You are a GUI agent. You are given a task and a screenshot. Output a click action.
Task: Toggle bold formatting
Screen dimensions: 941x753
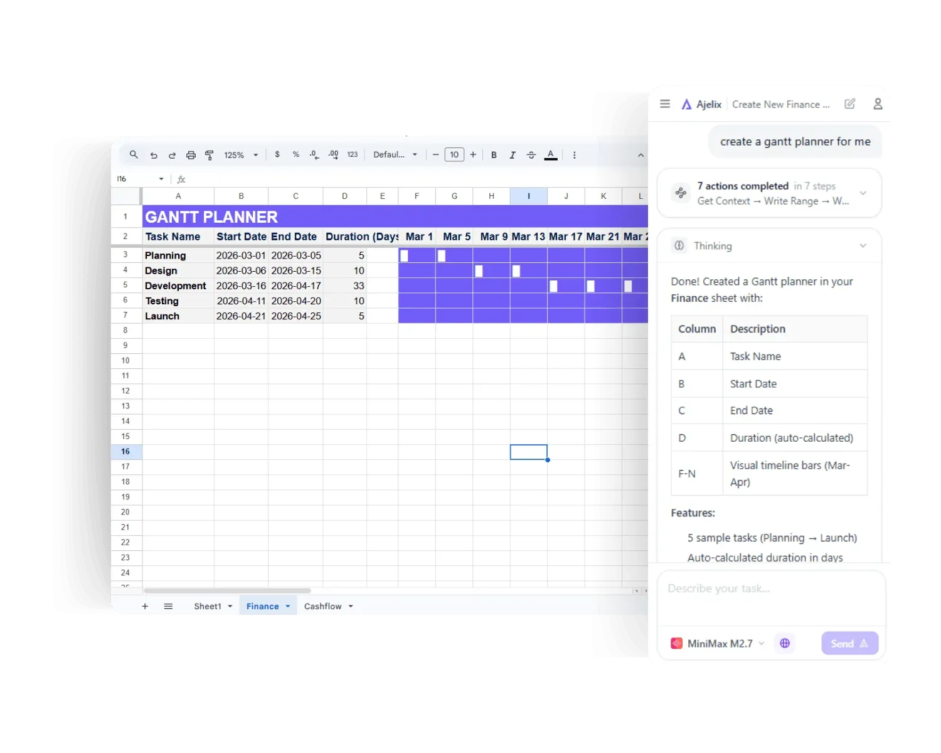[494, 154]
